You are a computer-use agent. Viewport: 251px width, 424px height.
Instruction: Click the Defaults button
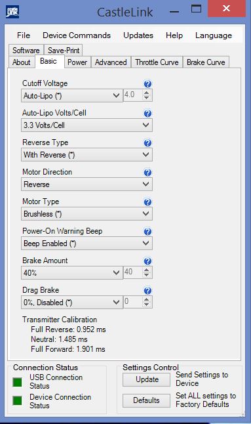click(x=147, y=400)
